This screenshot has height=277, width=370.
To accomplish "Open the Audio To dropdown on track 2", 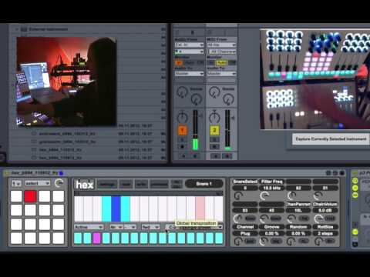I will (221, 74).
